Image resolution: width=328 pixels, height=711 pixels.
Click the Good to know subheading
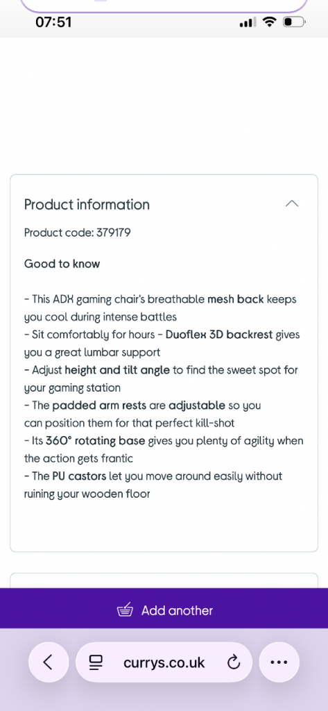62,264
